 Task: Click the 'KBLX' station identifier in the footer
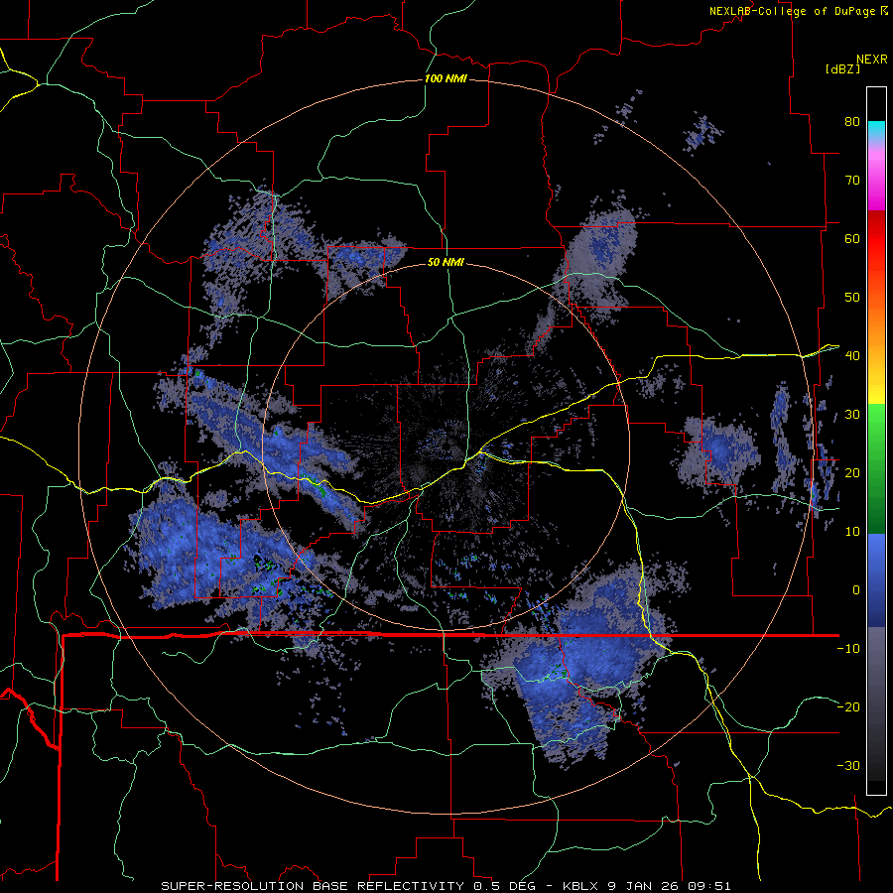[580, 886]
